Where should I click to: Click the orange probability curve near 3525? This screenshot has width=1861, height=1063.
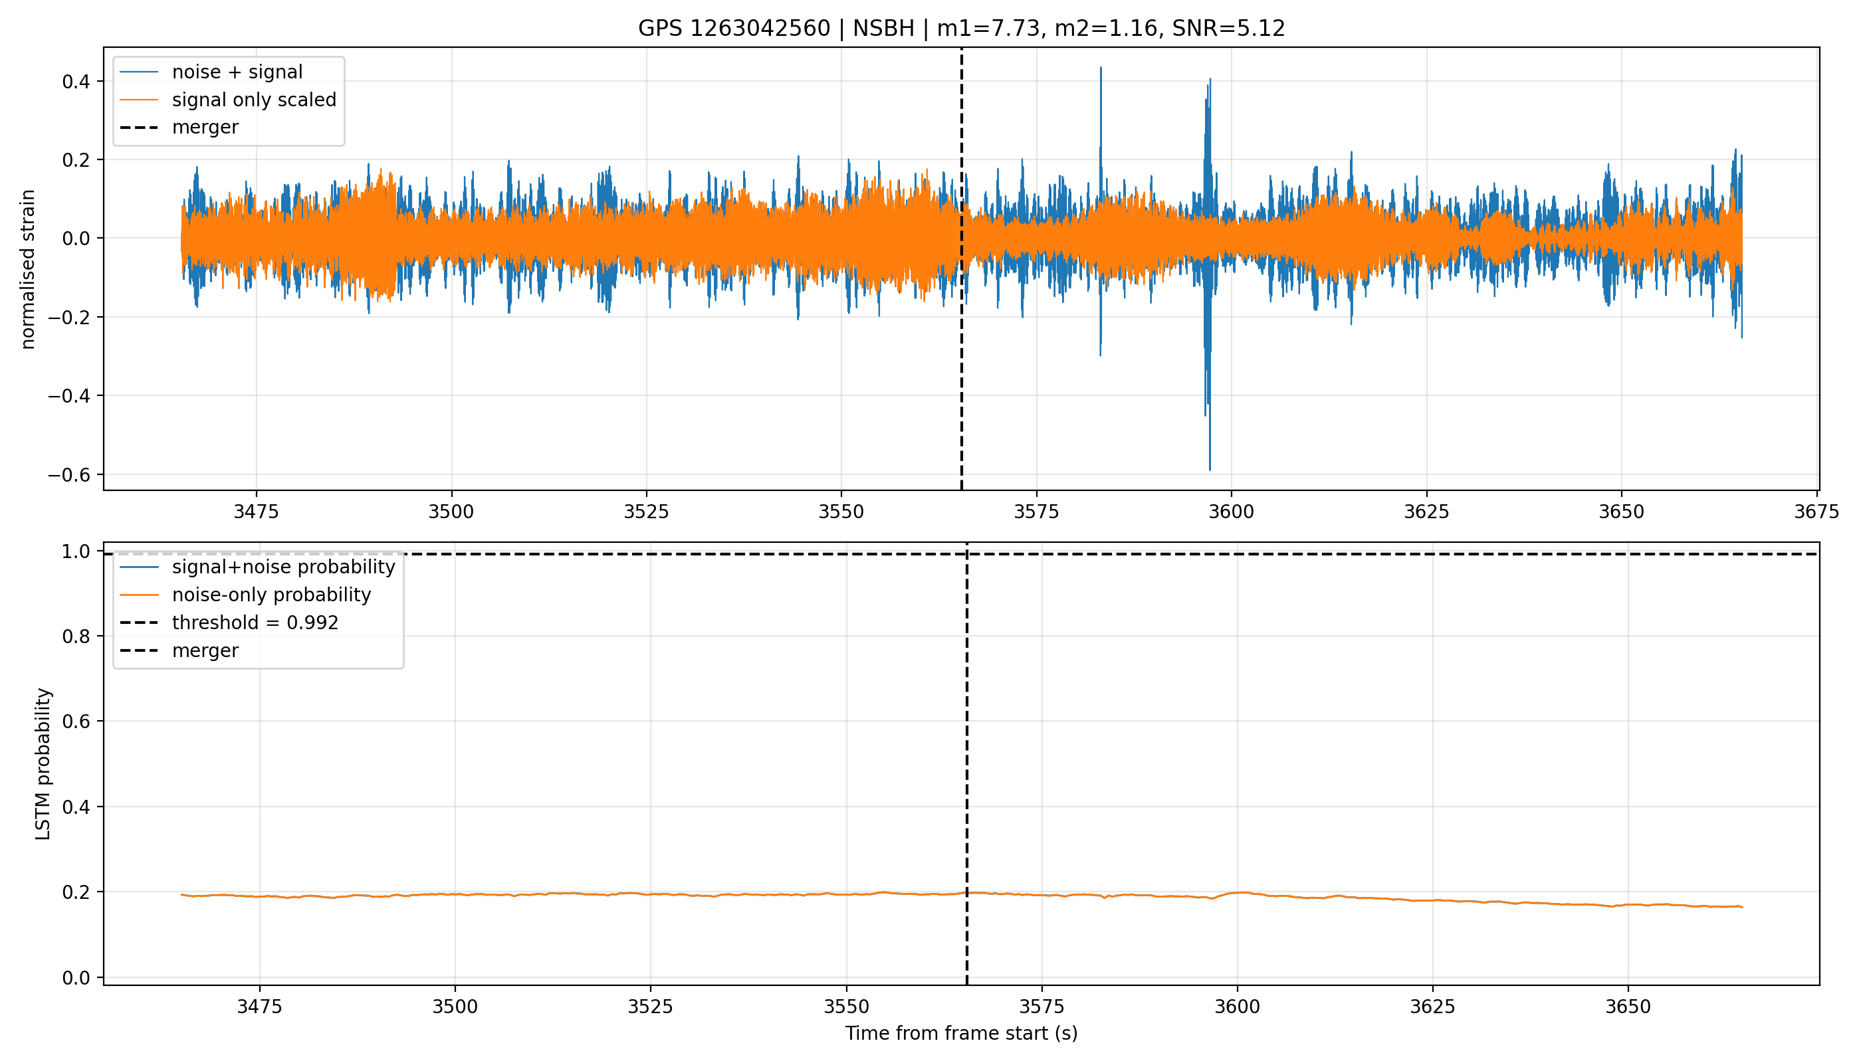click(x=650, y=894)
